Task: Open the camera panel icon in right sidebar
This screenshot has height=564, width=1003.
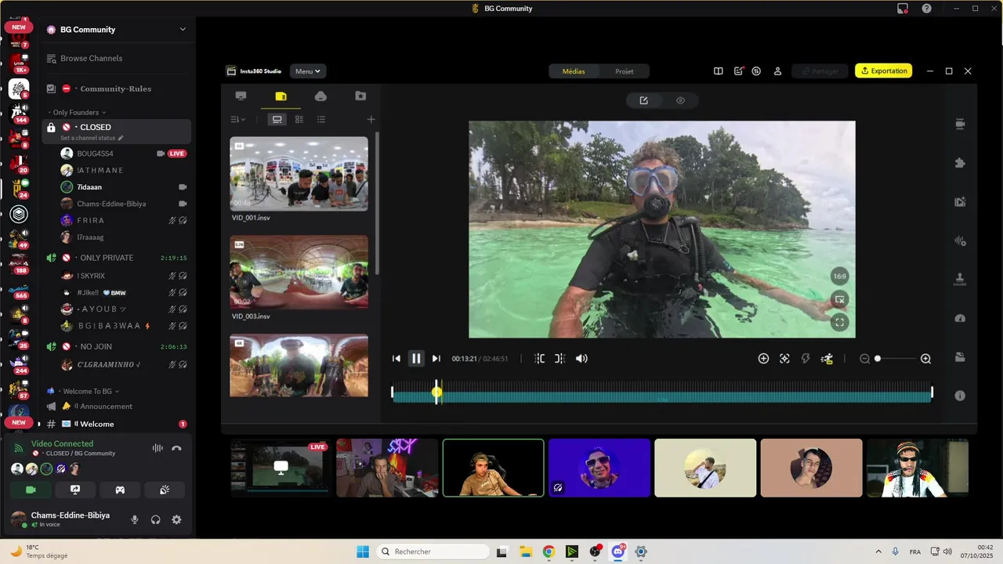Action: coord(960,124)
